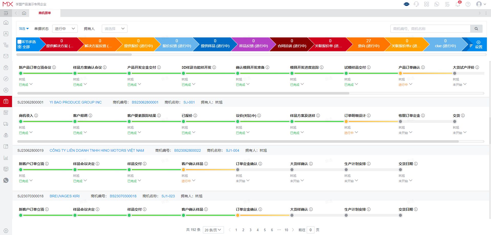Click the notification bell showing 4 alerts
The width and height of the screenshot is (491, 235).
click(458, 4)
